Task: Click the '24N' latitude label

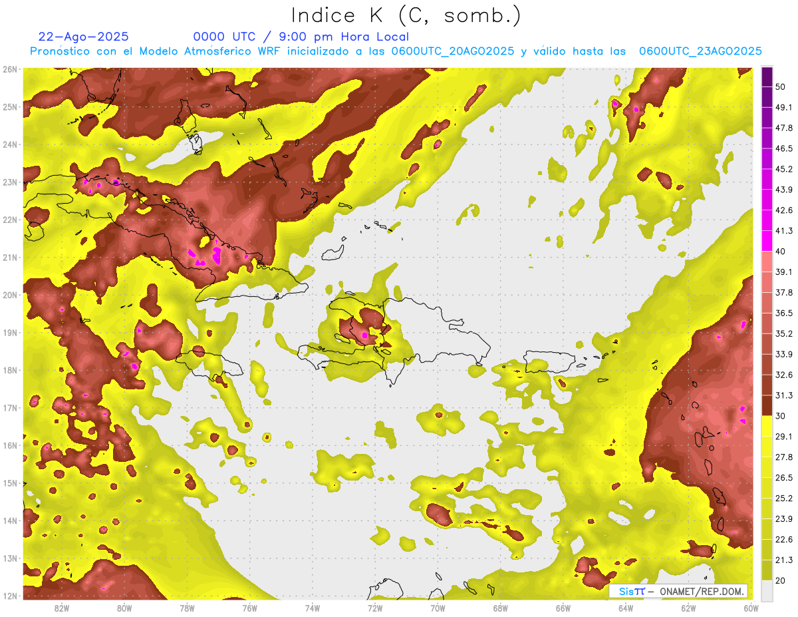Action: (10, 144)
